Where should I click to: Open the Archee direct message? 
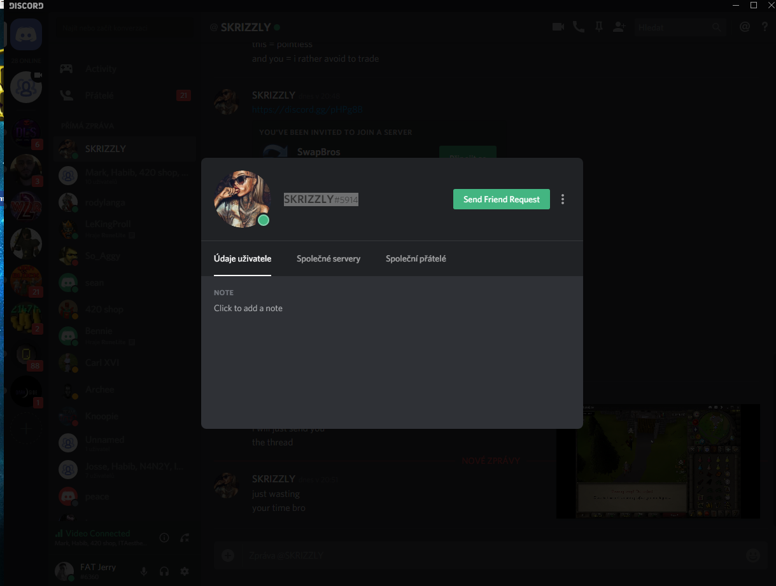tap(125, 389)
